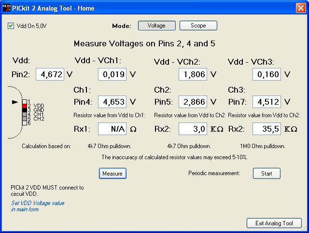This screenshot has height=233, width=309.
Task: Click the 'Vdd - VCh1:' label
Action: click(98, 60)
